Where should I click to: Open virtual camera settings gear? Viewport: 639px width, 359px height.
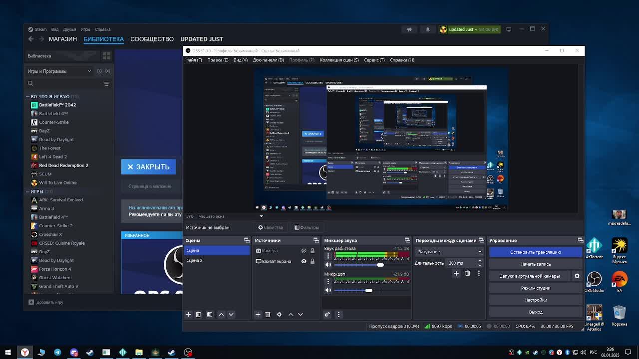pyautogui.click(x=577, y=276)
